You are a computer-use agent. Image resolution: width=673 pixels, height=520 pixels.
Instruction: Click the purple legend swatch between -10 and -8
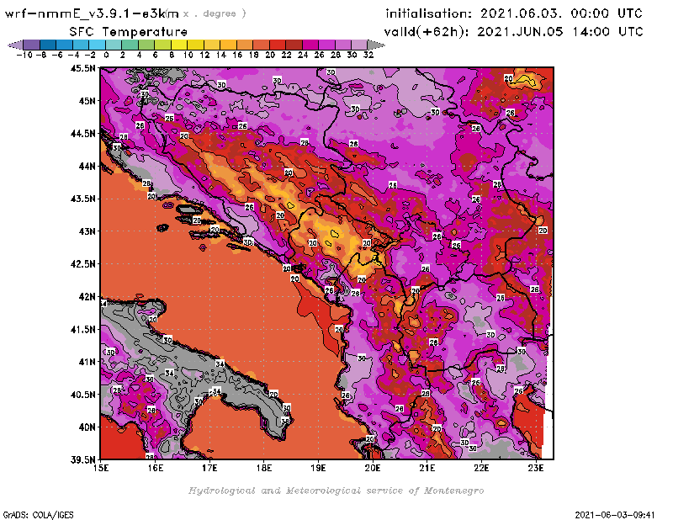[x=32, y=45]
